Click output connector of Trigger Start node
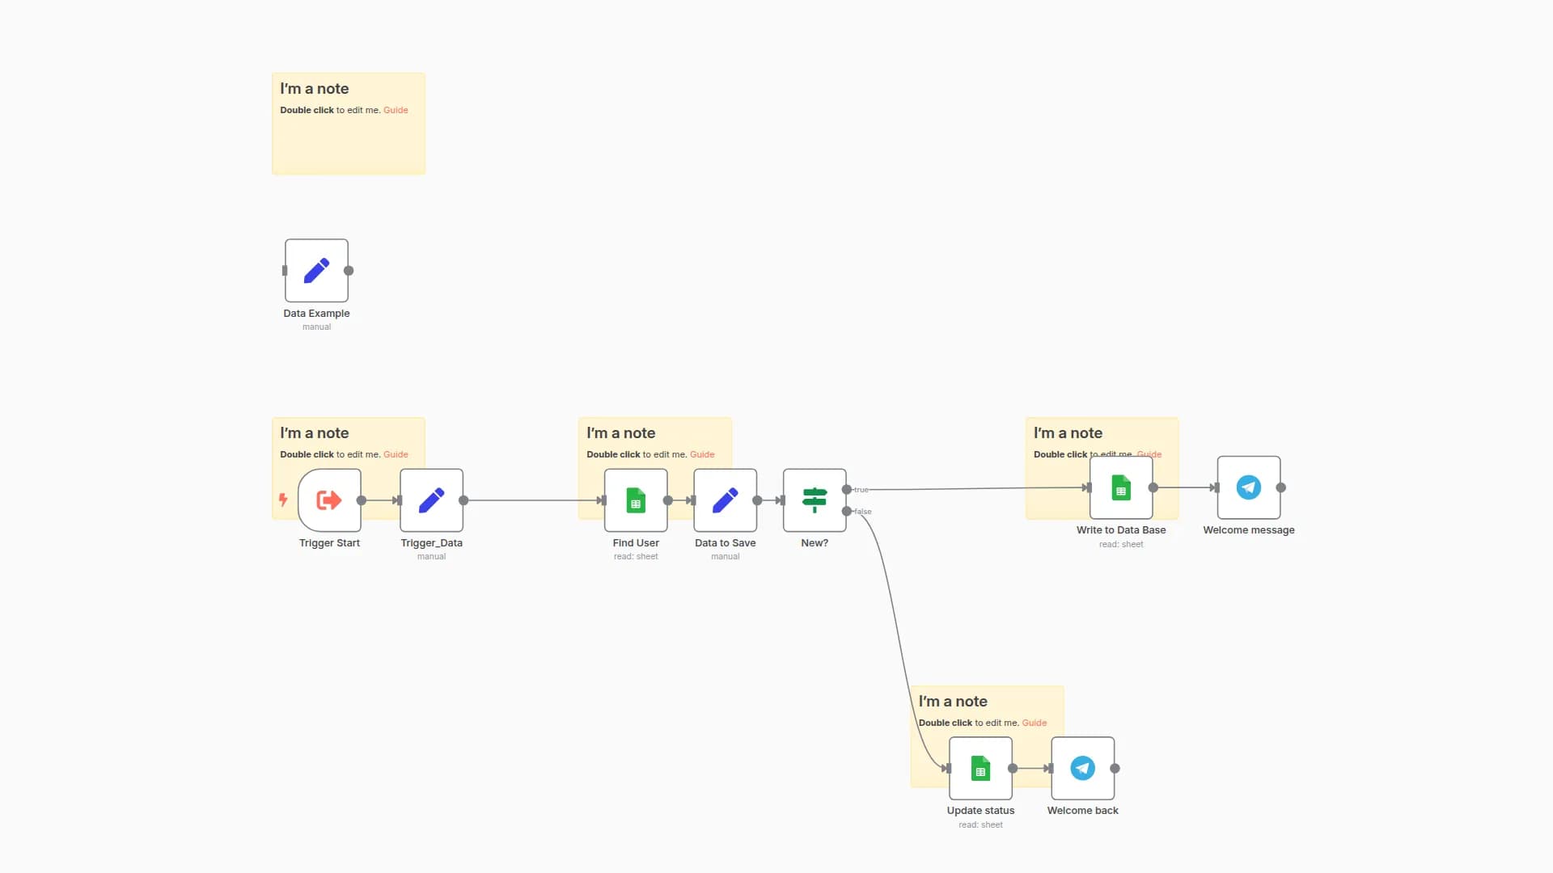Image resolution: width=1553 pixels, height=873 pixels. coord(362,500)
